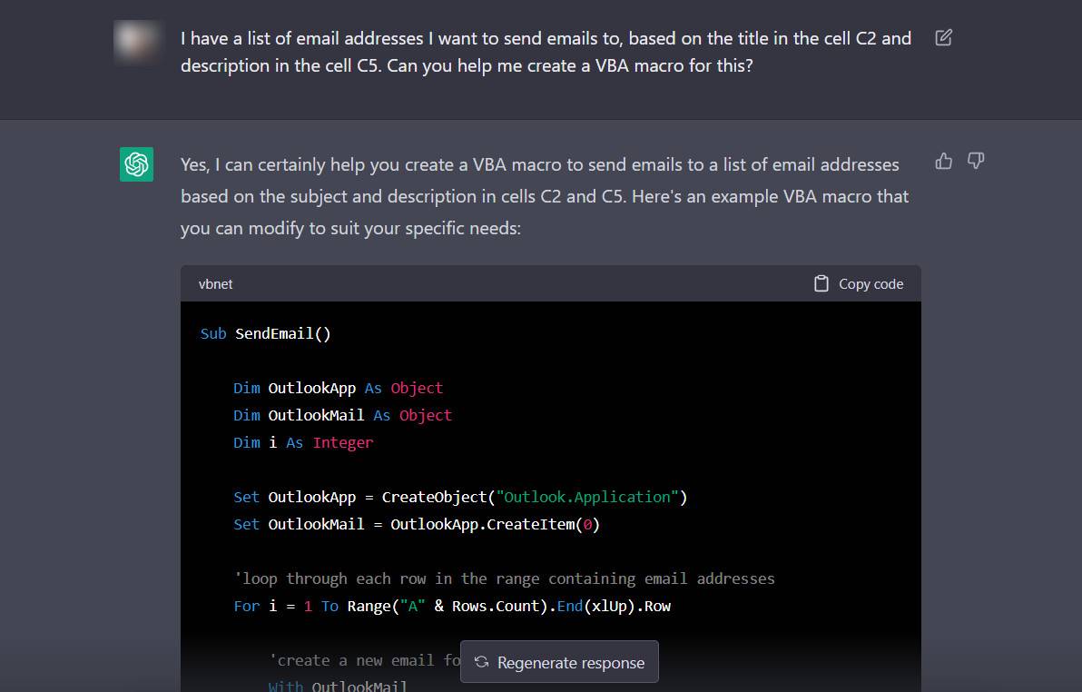Click the 'loop through each row' comment
This screenshot has height=692, width=1082.
coord(504,578)
